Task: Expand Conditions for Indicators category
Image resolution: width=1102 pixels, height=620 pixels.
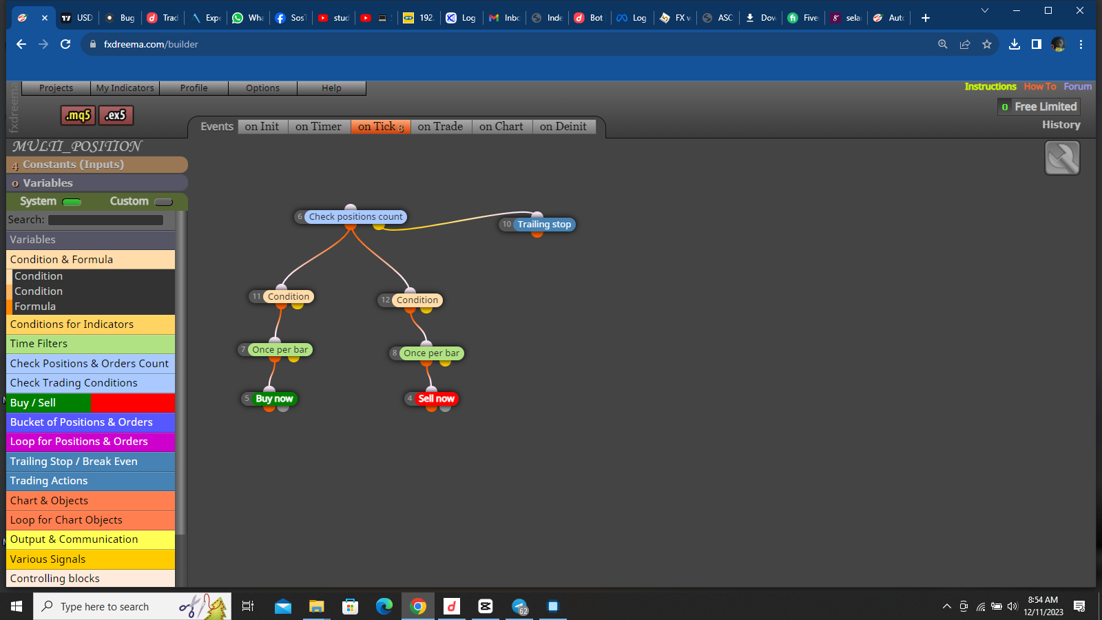Action: 91,324
